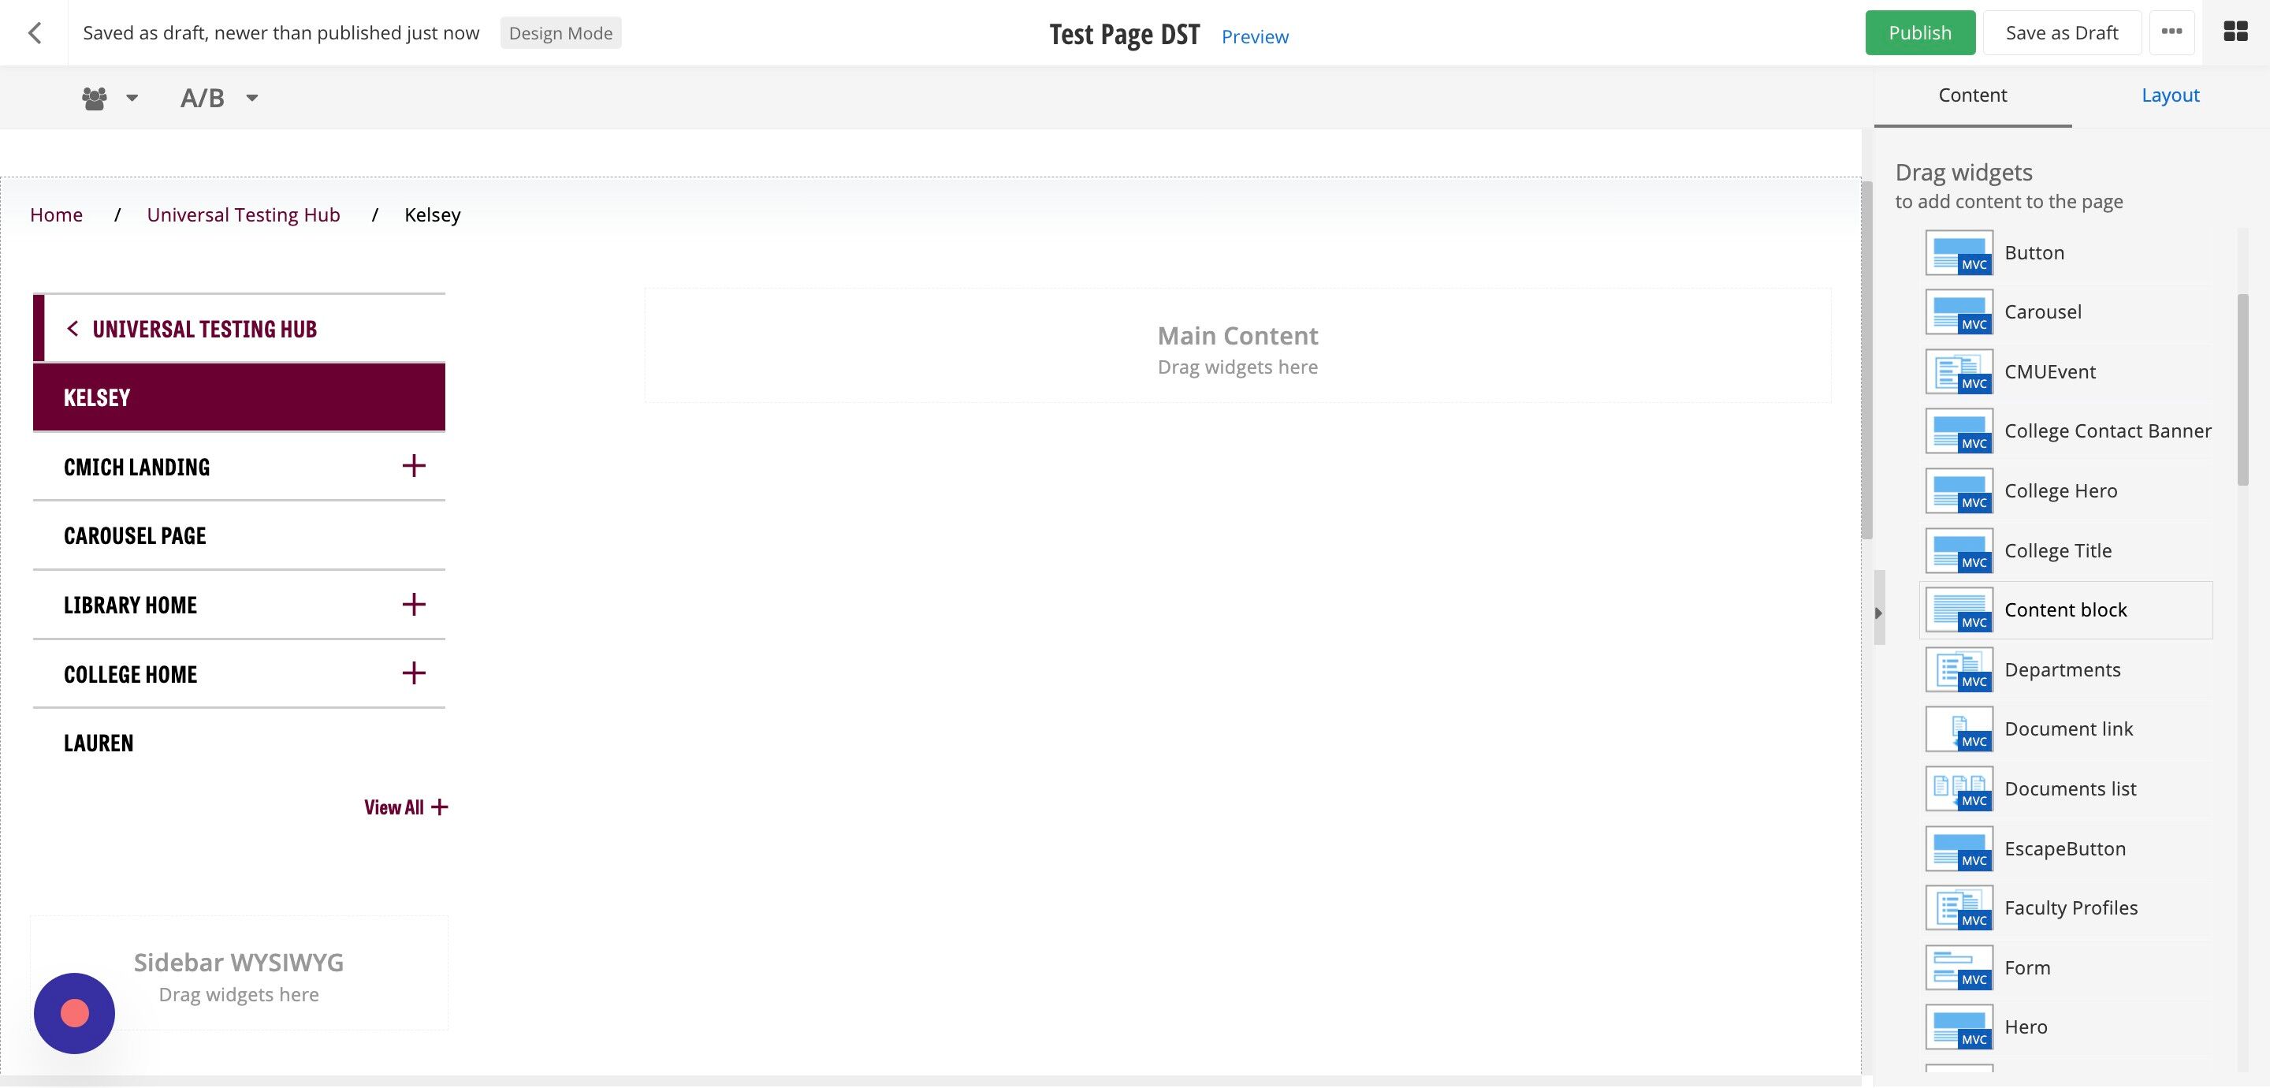Open the more options ellipsis menu
Viewport: 2270px width, 1088px height.
point(2171,32)
